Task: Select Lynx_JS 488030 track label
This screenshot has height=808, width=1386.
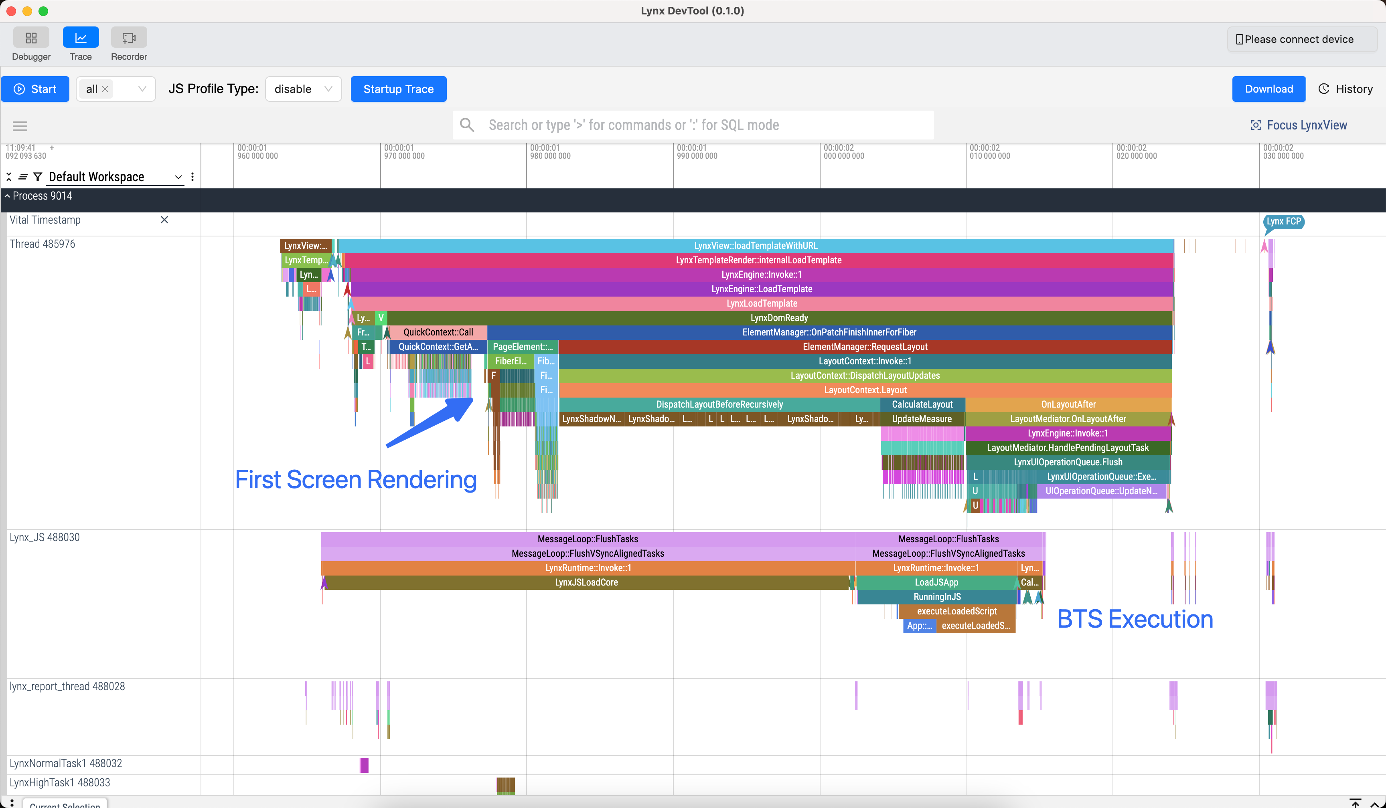Action: 45,537
